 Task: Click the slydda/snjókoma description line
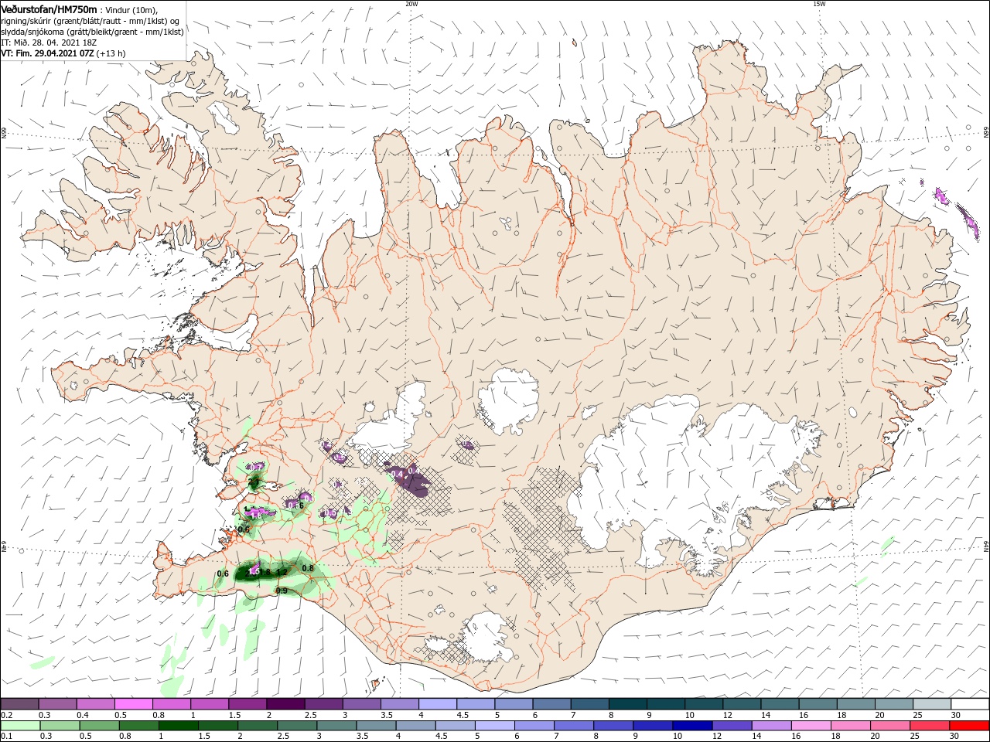[x=92, y=32]
